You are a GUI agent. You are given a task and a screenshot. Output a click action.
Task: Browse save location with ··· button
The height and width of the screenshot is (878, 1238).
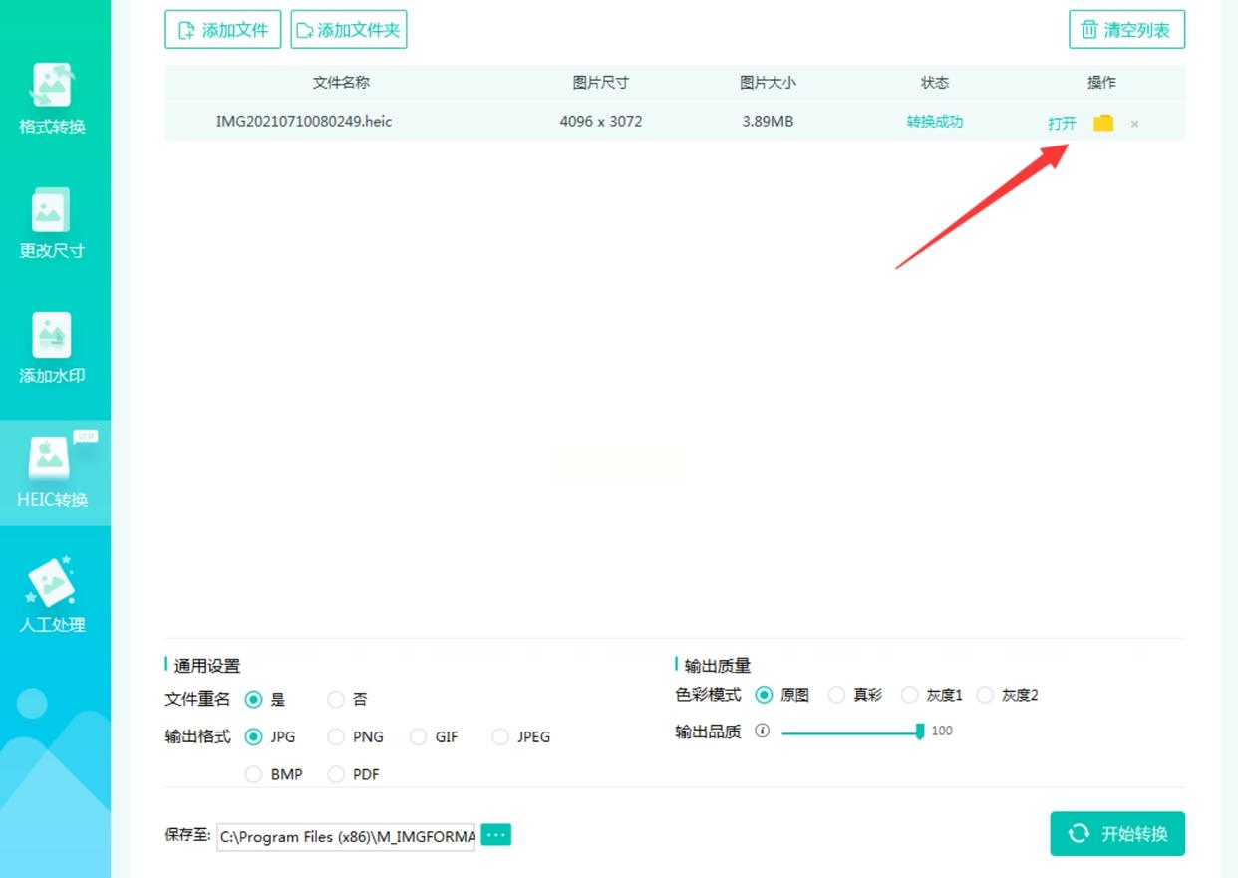[496, 835]
